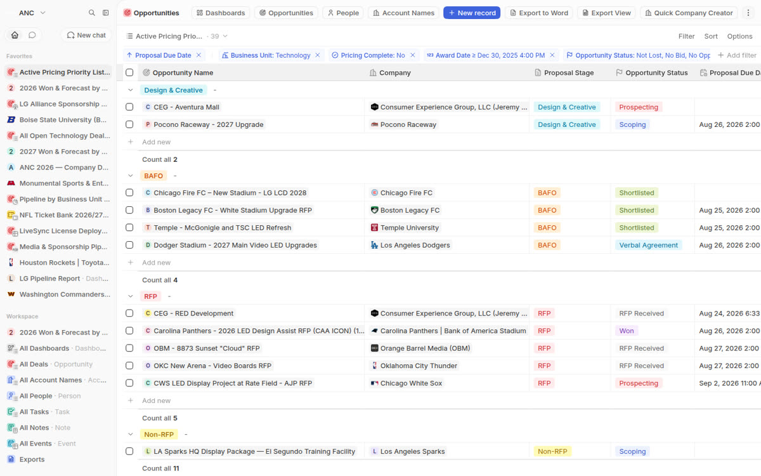761x476 pixels.
Task: Click the Chicago White Sox logo icon
Action: coord(374,383)
